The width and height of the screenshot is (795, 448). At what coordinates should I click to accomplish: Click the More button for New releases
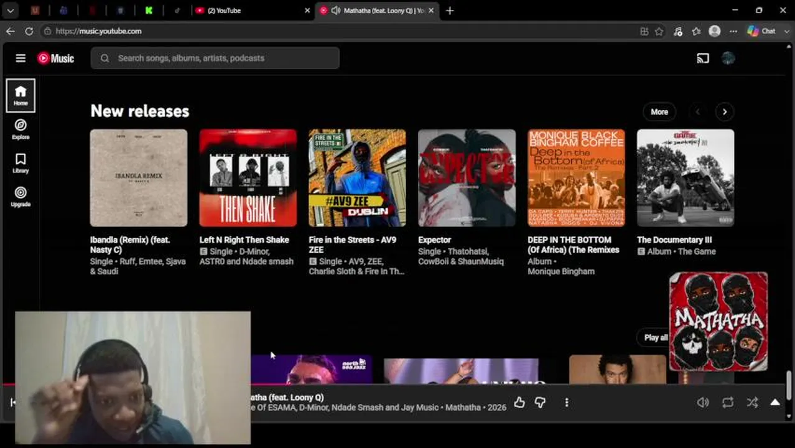coord(659,112)
